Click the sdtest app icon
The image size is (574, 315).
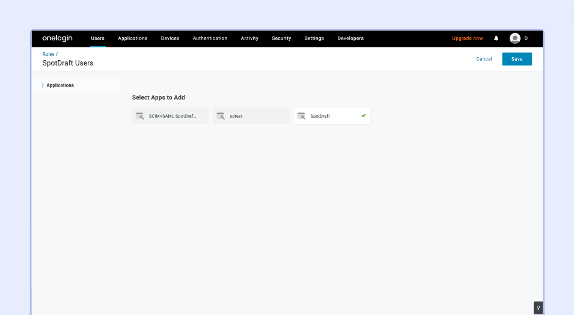click(221, 116)
